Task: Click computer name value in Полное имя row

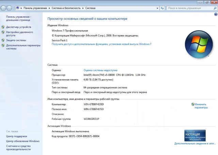Action: point(94,109)
